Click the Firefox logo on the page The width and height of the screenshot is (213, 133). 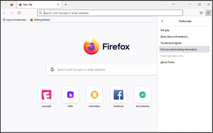point(106,46)
